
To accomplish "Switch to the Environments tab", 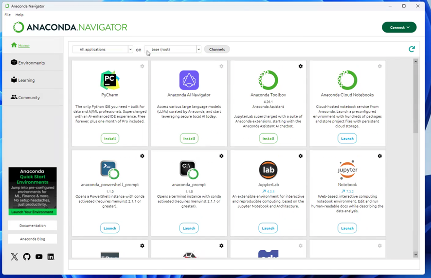I will pyautogui.click(x=33, y=63).
